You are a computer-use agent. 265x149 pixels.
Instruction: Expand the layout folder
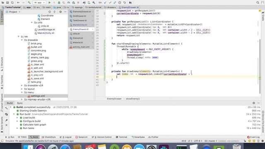(x=22, y=89)
